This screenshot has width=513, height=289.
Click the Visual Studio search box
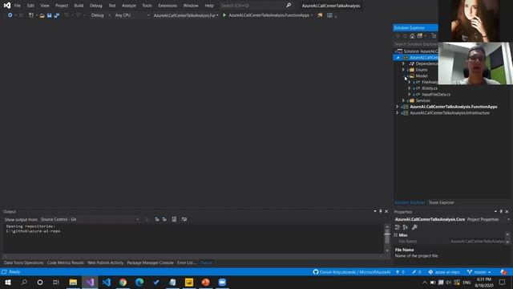(252, 6)
